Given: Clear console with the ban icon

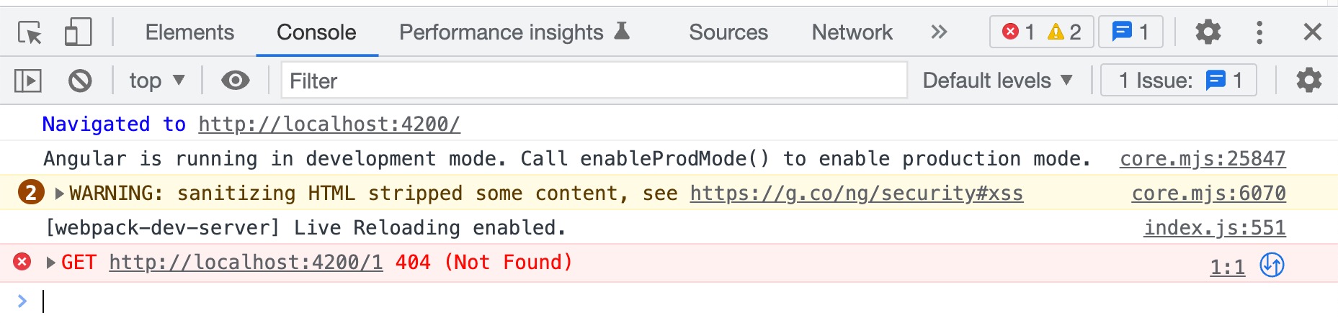Looking at the screenshot, I should [x=80, y=81].
